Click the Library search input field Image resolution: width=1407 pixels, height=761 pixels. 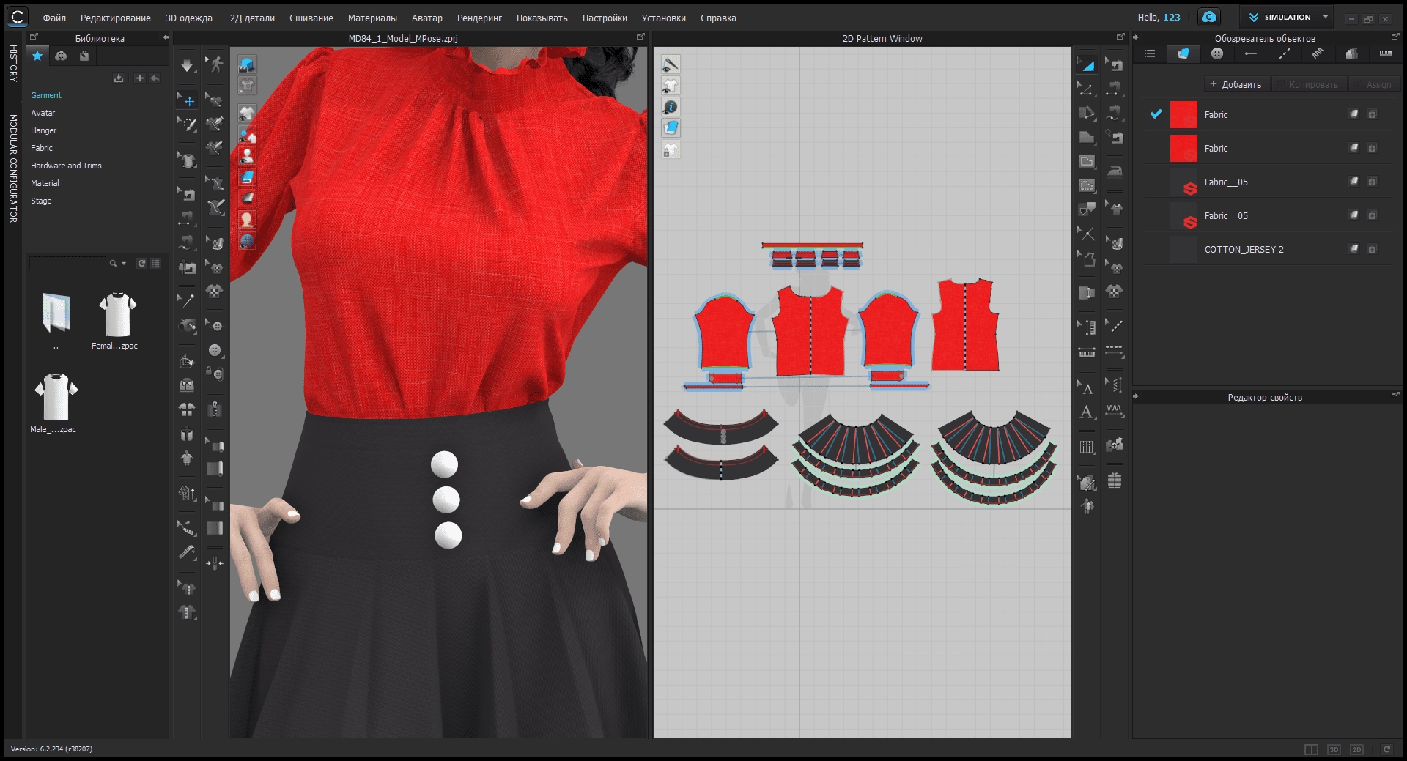tap(68, 264)
